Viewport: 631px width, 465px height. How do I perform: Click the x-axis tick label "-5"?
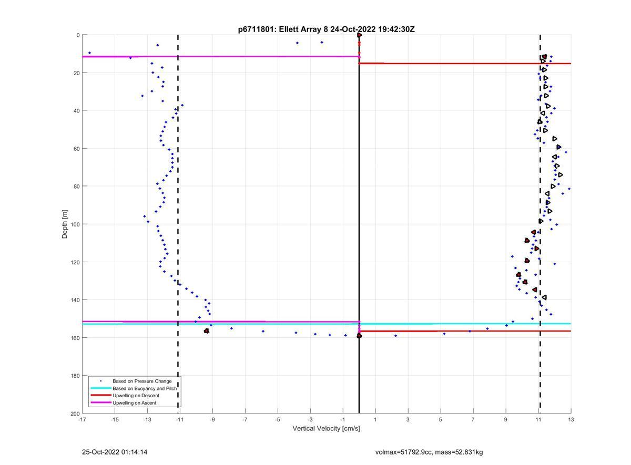(x=278, y=419)
